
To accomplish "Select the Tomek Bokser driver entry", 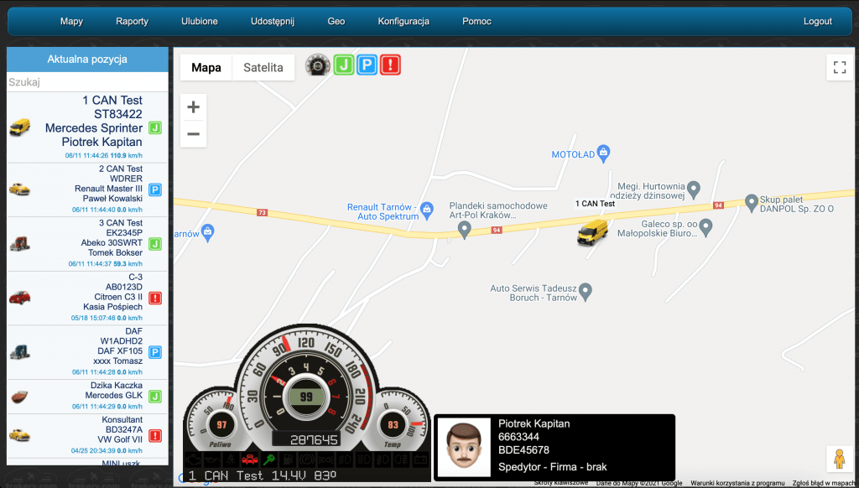I will [115, 252].
